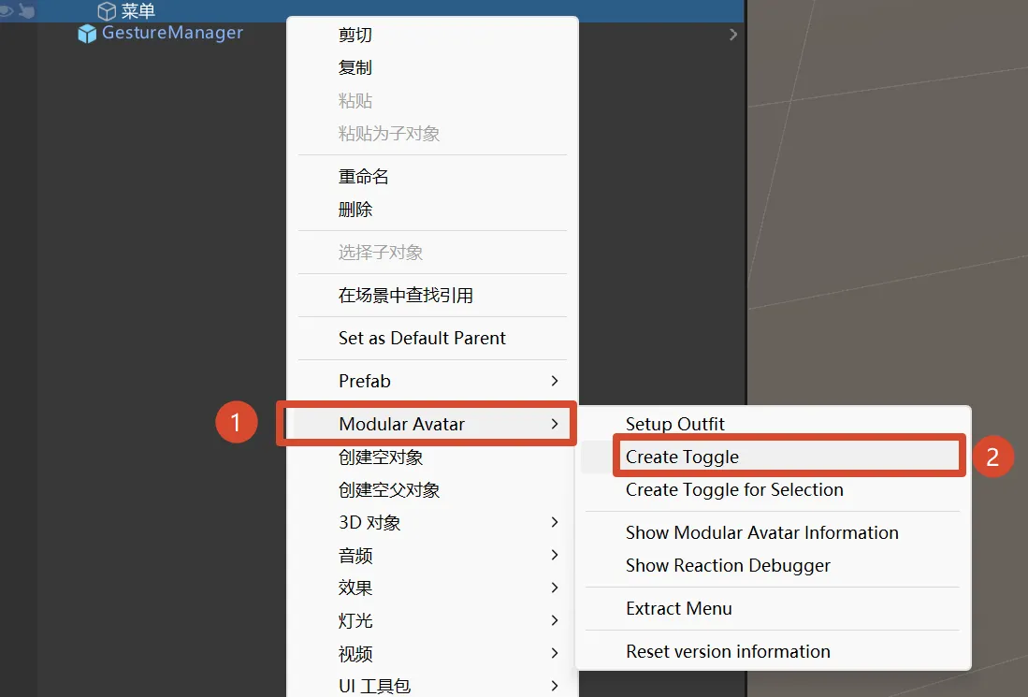Open the UI 工具包 submenu
Viewport: 1028px width, 697px height.
pos(433,686)
